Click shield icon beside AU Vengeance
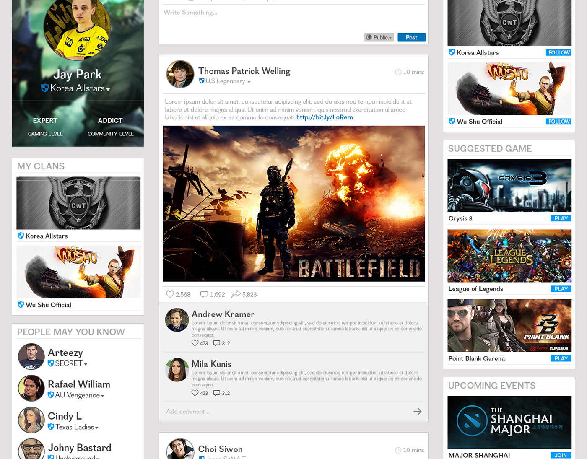587x459 pixels. click(x=51, y=395)
